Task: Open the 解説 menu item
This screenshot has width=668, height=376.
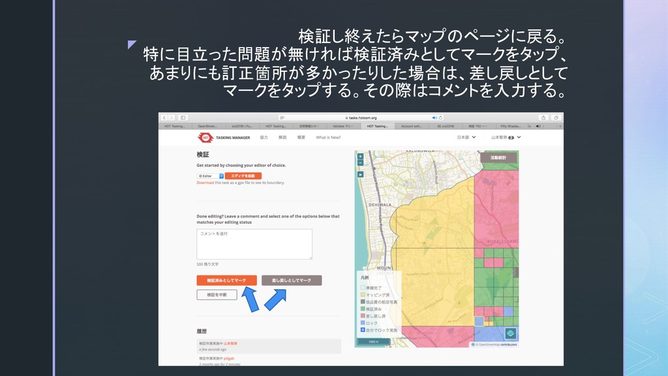Action: (282, 137)
